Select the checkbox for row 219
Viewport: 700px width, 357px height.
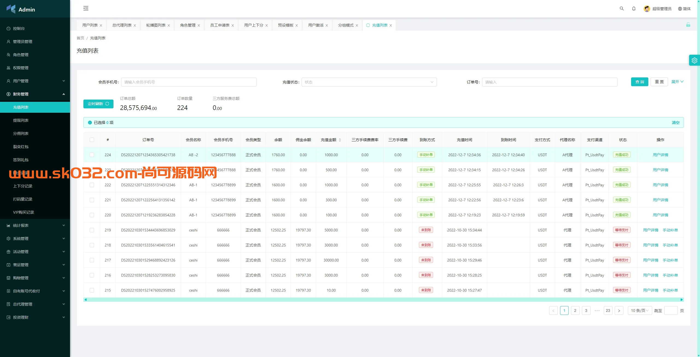tap(92, 230)
